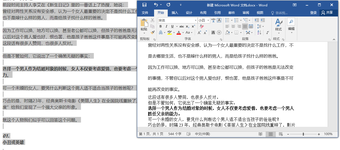Apply red font color
Viewport: 340px width, 150px height.
coord(179,33)
